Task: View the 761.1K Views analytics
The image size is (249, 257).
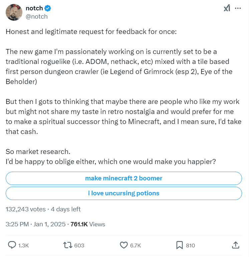Action: tap(87, 224)
